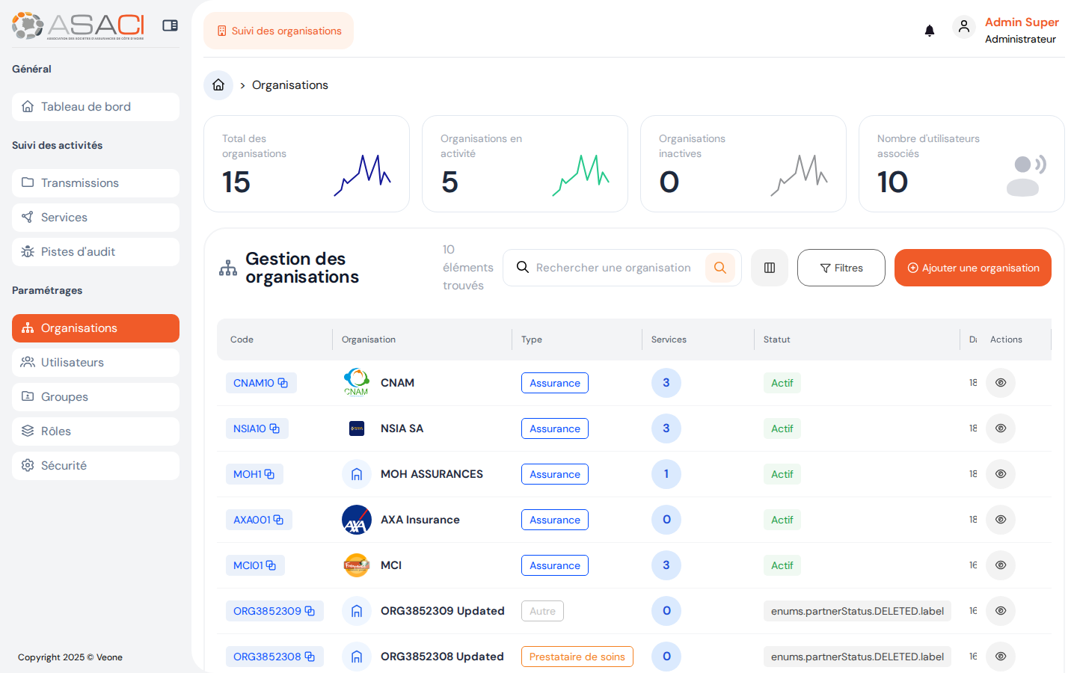Image resolution: width=1077 pixels, height=673 pixels.
Task: Click services count badge for NSIA SA
Action: (x=666, y=428)
